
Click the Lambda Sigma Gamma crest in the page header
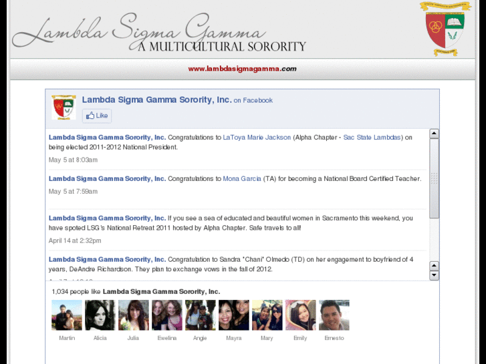(445, 29)
